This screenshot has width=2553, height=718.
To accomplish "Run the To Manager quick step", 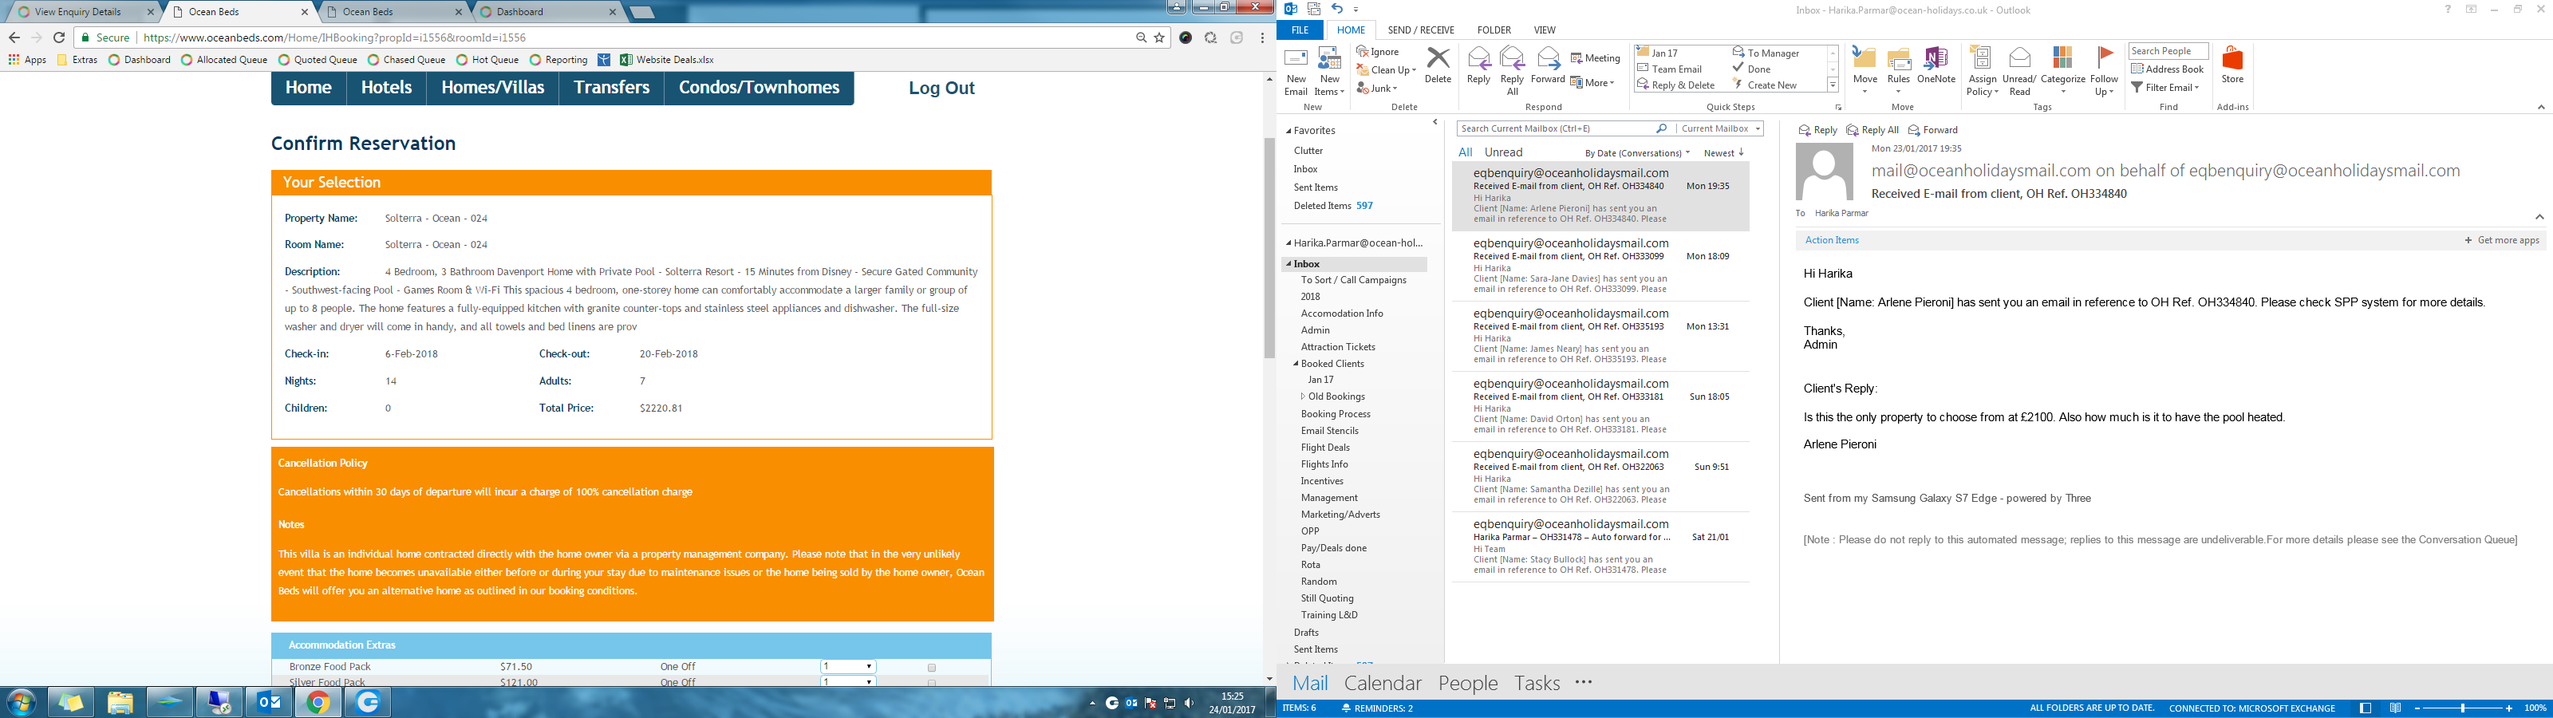I will coord(1765,53).
